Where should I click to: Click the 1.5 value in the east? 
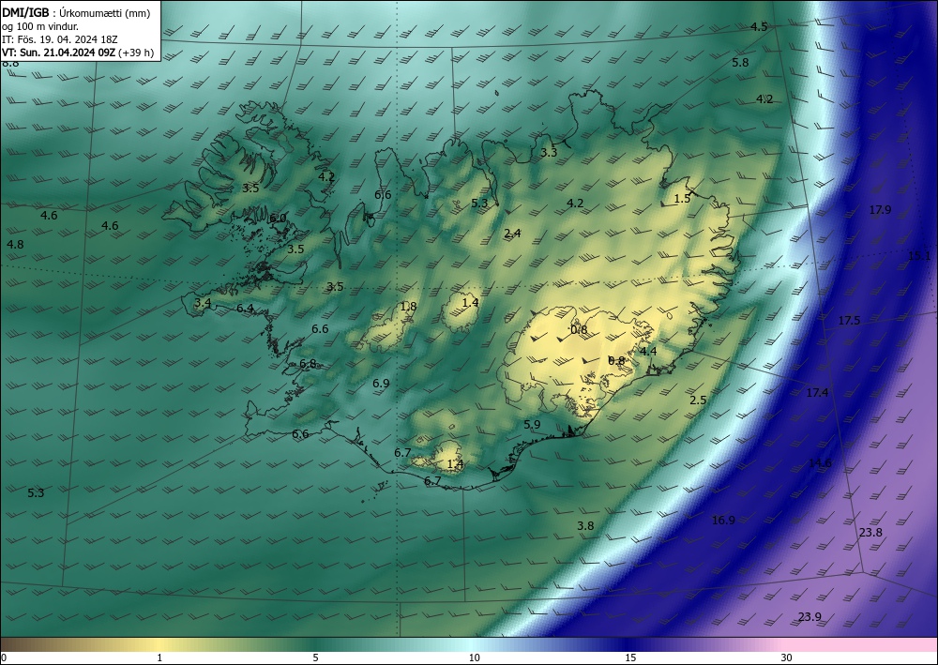(683, 199)
